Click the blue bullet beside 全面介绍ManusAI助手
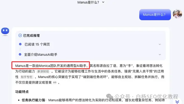Screen dimensions: 184x104 pyautogui.click(x=20, y=54)
